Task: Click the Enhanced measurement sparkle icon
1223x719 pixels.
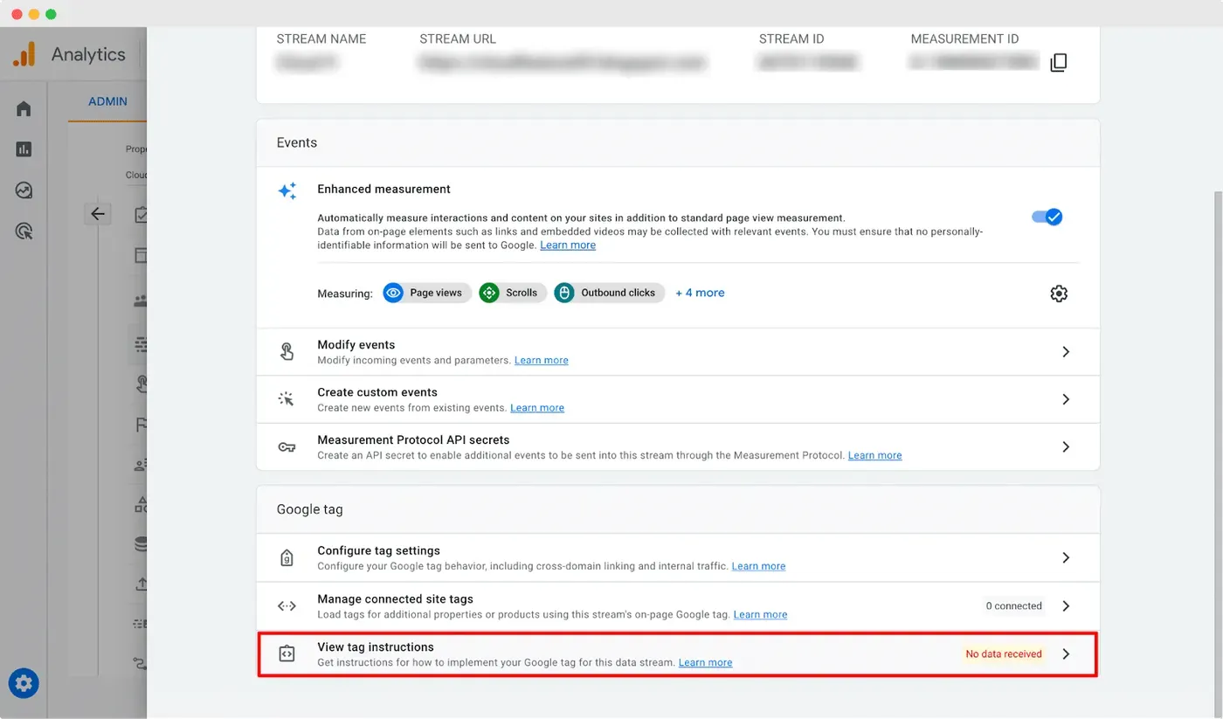Action: 287,190
